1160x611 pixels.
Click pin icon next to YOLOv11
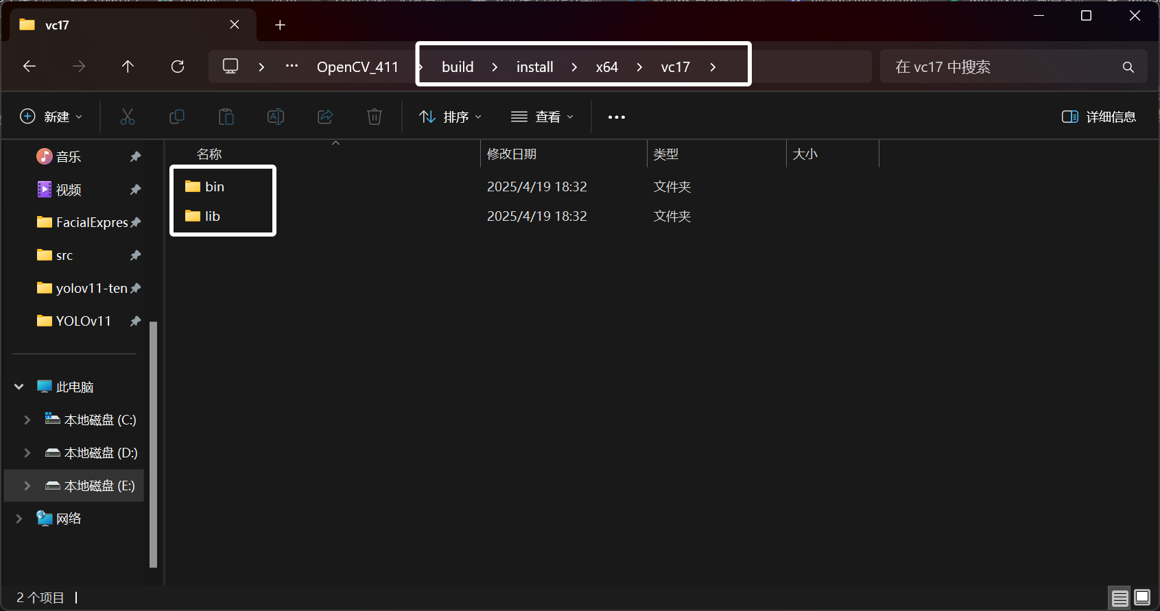tap(136, 321)
